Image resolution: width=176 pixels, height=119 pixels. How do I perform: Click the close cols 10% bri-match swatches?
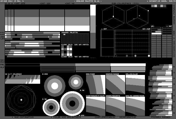coord(67,50)
